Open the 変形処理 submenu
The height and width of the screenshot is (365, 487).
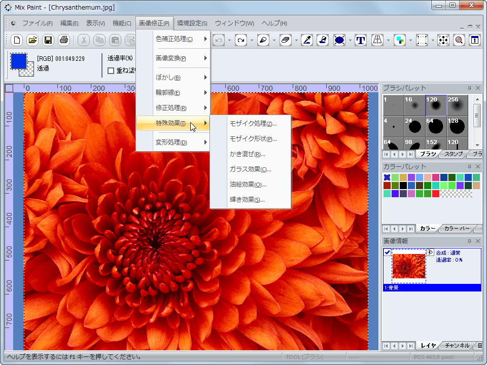(173, 142)
